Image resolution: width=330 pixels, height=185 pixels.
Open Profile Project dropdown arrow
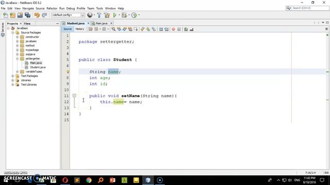139,15
